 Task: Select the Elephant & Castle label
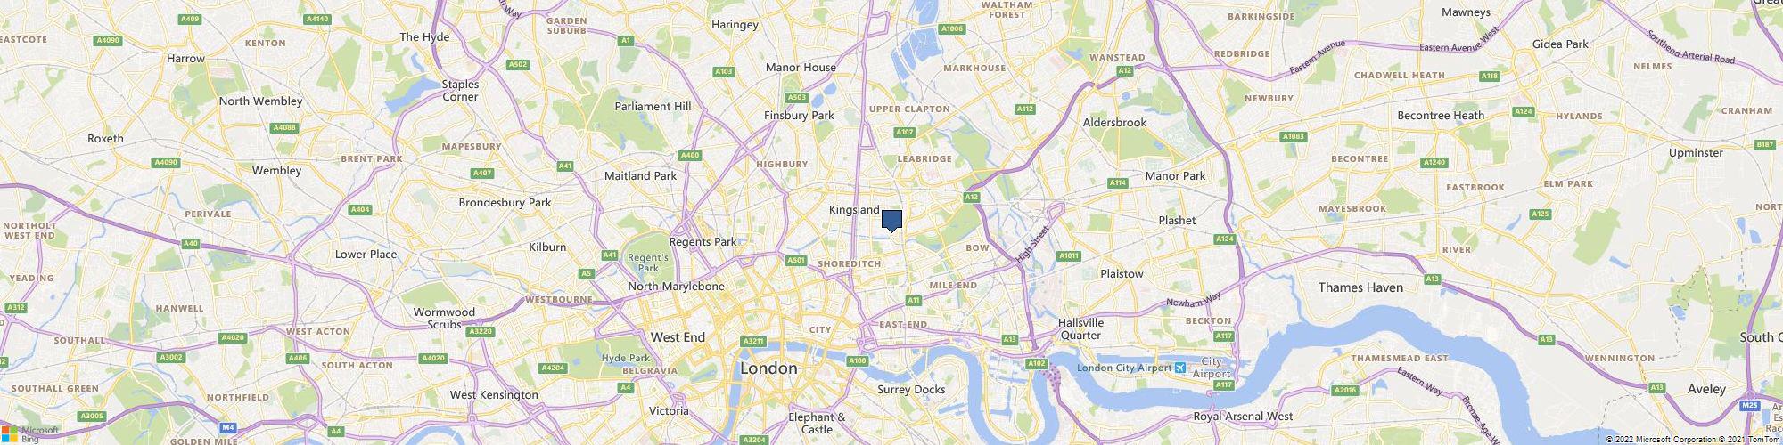click(x=817, y=423)
